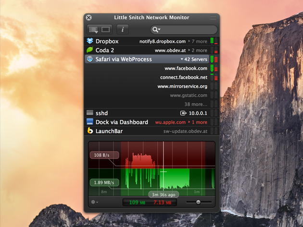Screen dimensions: 303x227
Task: Show the '38 more…' servers
Action: [x=196, y=104]
